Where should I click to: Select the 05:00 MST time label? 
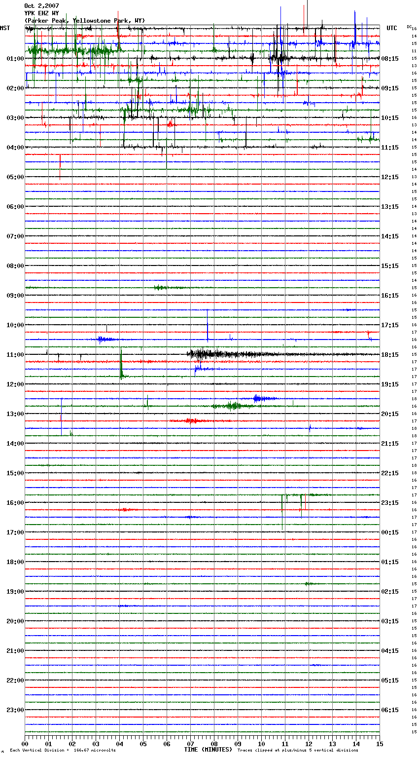pos(15,177)
